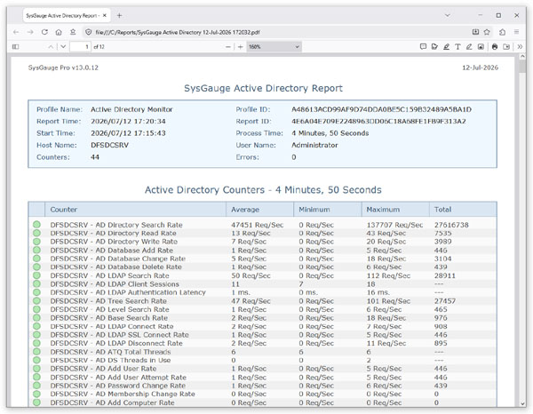Click the 47451 Req/Sec average value
The height and width of the screenshot is (414, 533).
pyautogui.click(x=258, y=225)
